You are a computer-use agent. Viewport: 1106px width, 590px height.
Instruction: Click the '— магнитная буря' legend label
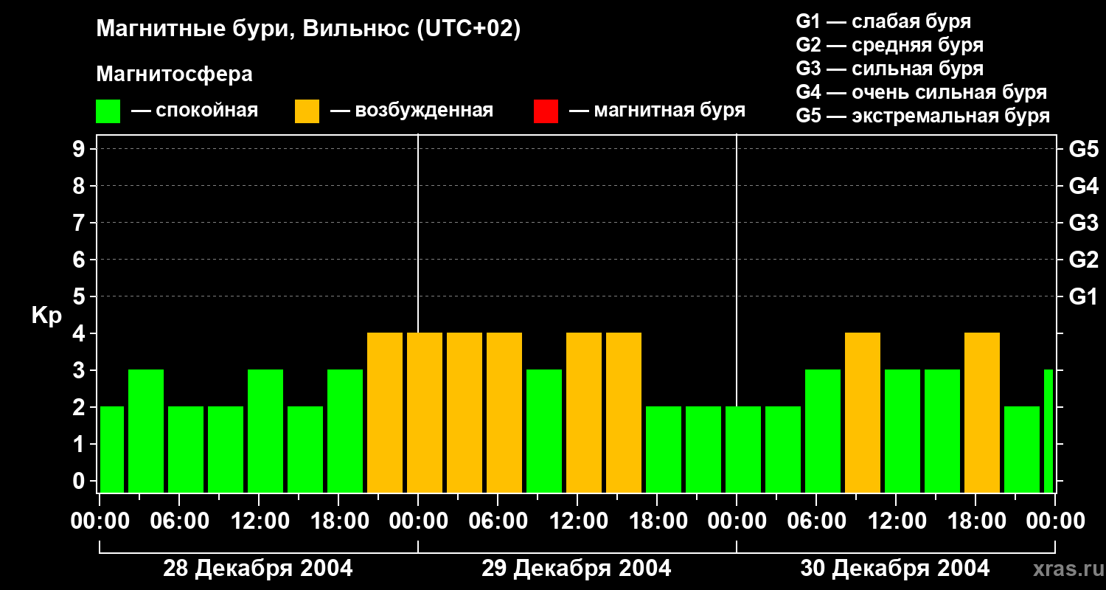(657, 111)
